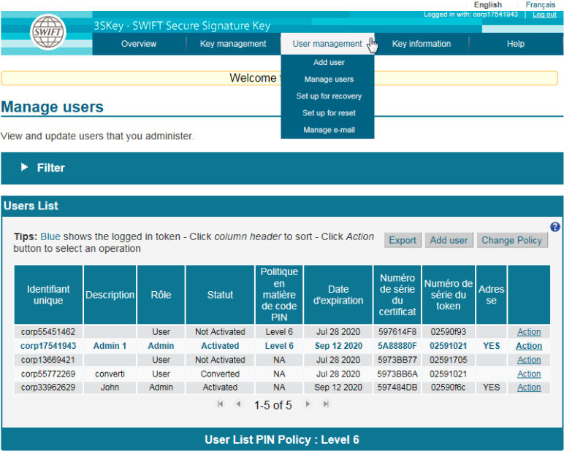
Task: Choose Manage users from dropdown menu
Action: [329, 80]
